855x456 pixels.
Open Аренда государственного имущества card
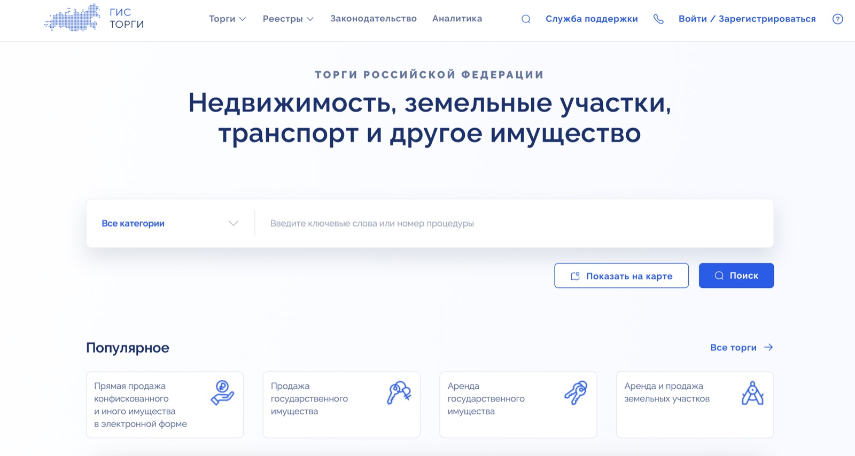pos(518,405)
